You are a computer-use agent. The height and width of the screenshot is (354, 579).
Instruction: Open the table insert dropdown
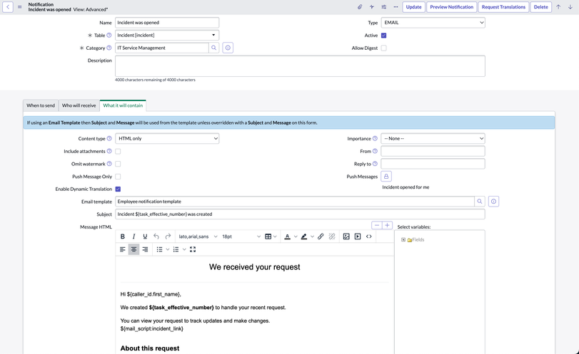[271, 236]
